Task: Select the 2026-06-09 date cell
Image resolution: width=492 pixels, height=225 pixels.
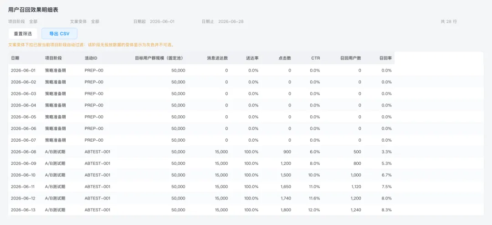Action: click(24, 163)
